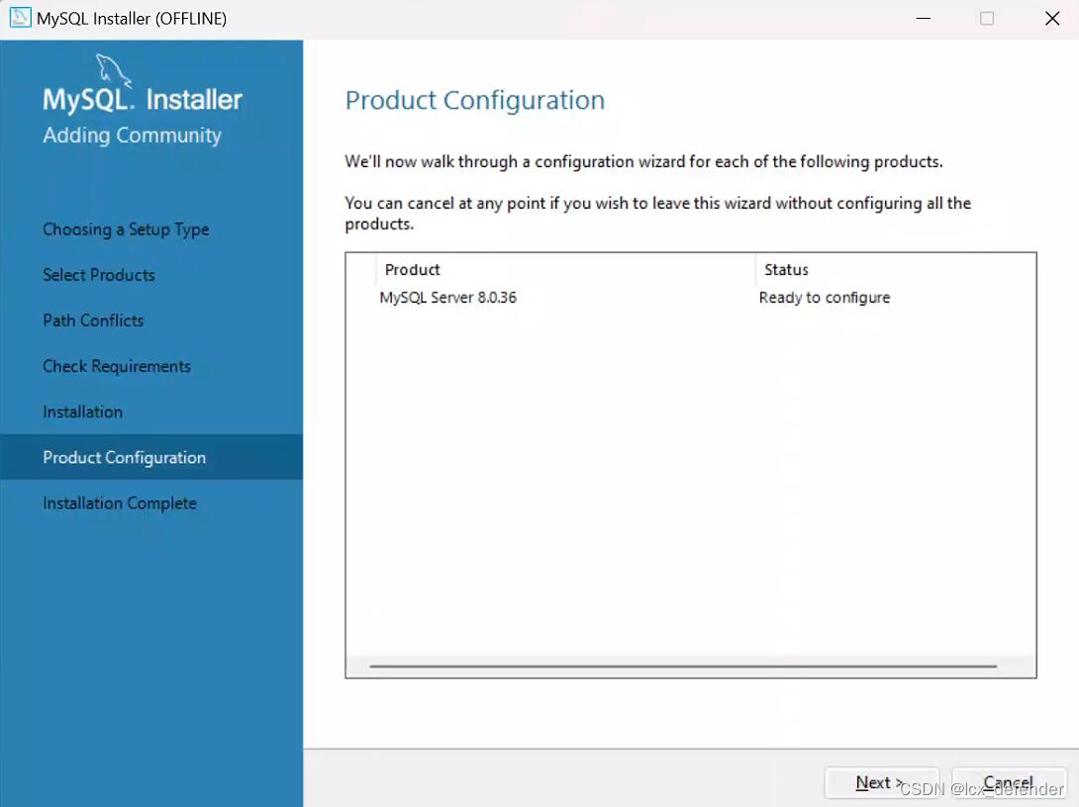Open Check Requirements step
1079x807 pixels.
(116, 366)
